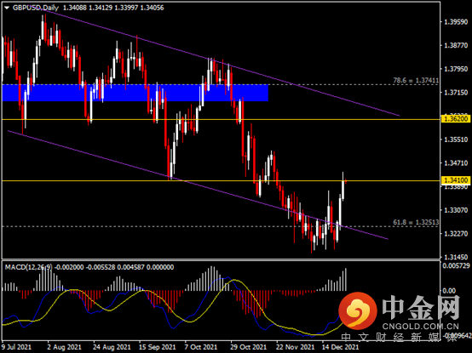The width and height of the screenshot is (472, 353).
Task: Select the blue rectangle resistance zone
Action: (x=135, y=93)
